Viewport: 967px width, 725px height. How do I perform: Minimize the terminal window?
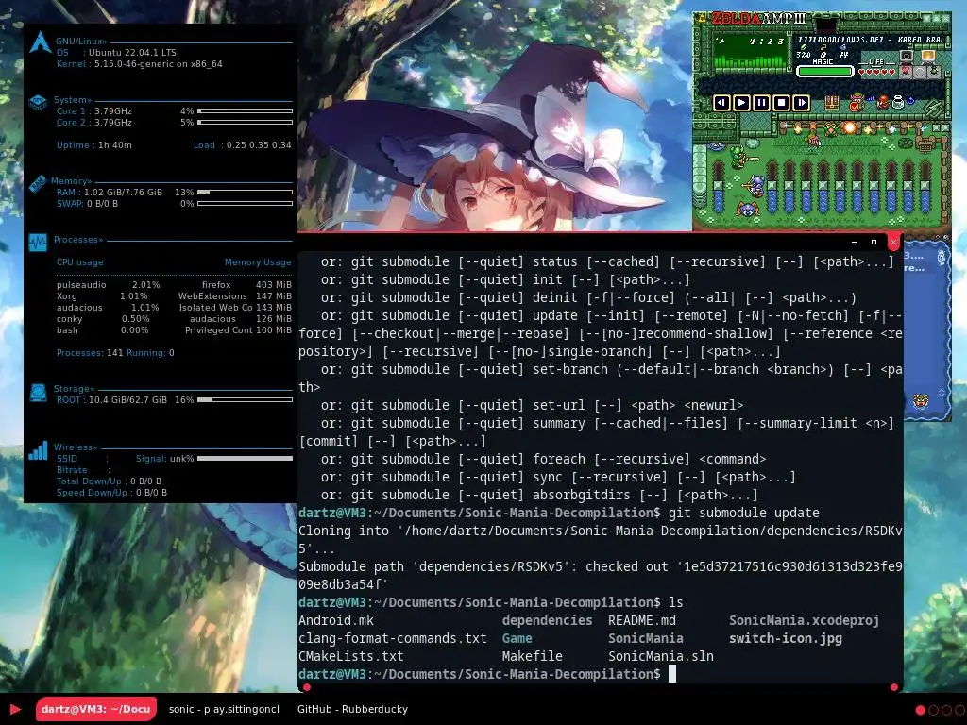click(854, 243)
